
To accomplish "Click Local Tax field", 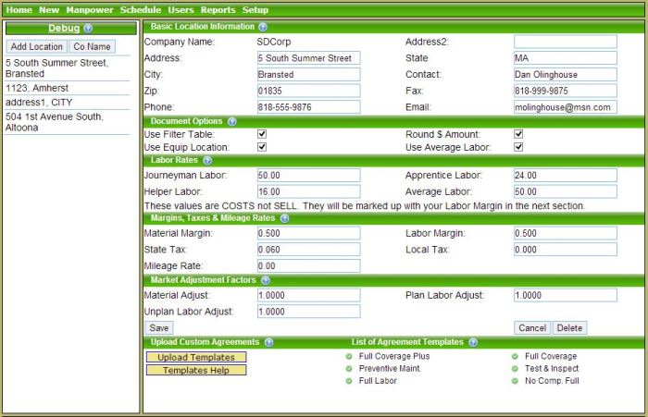I will coord(566,250).
